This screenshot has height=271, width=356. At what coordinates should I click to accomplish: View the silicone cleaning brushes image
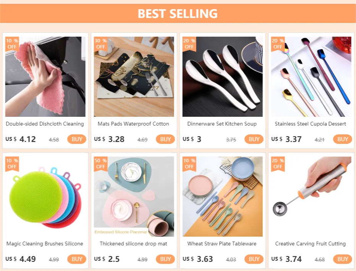point(45,197)
